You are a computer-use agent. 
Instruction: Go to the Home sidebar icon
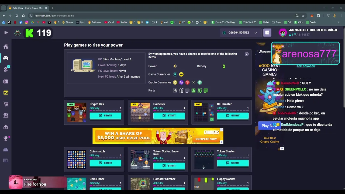click(6, 47)
